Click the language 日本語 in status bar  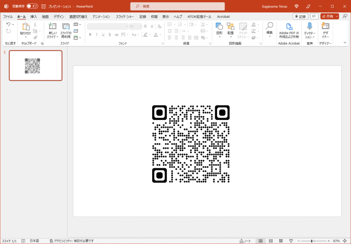pyautogui.click(x=34, y=241)
